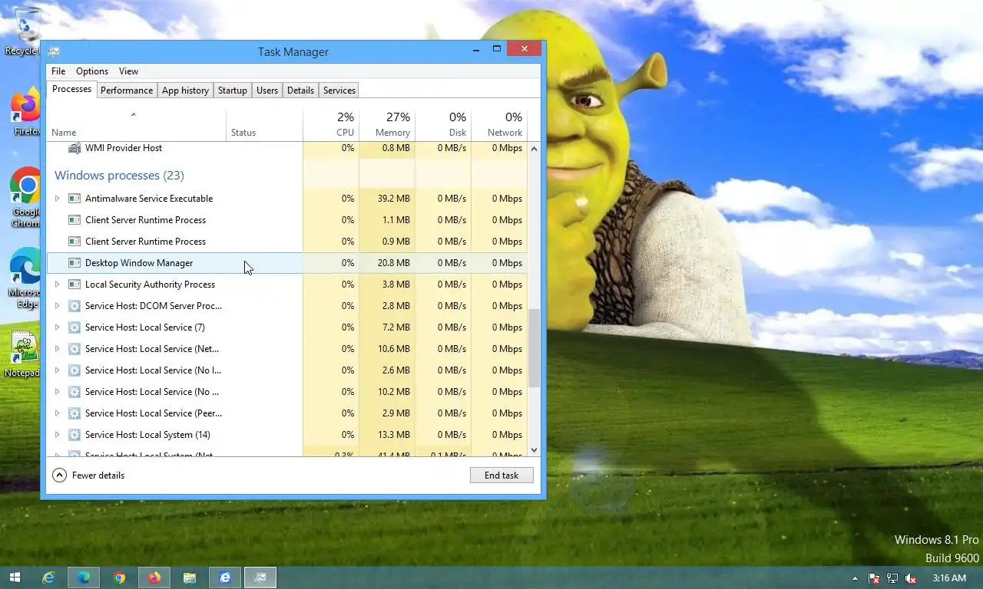Click the muted volume tray icon
The height and width of the screenshot is (589, 983).
[911, 578]
